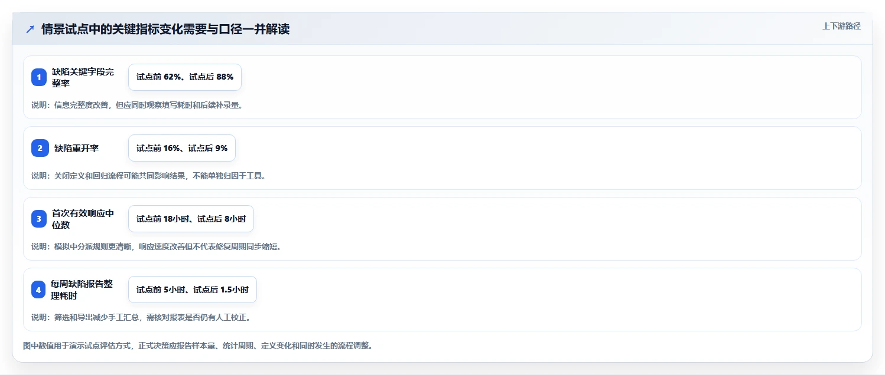Click the 每周缺陷报告整理耗时 metric name

click(x=82, y=290)
